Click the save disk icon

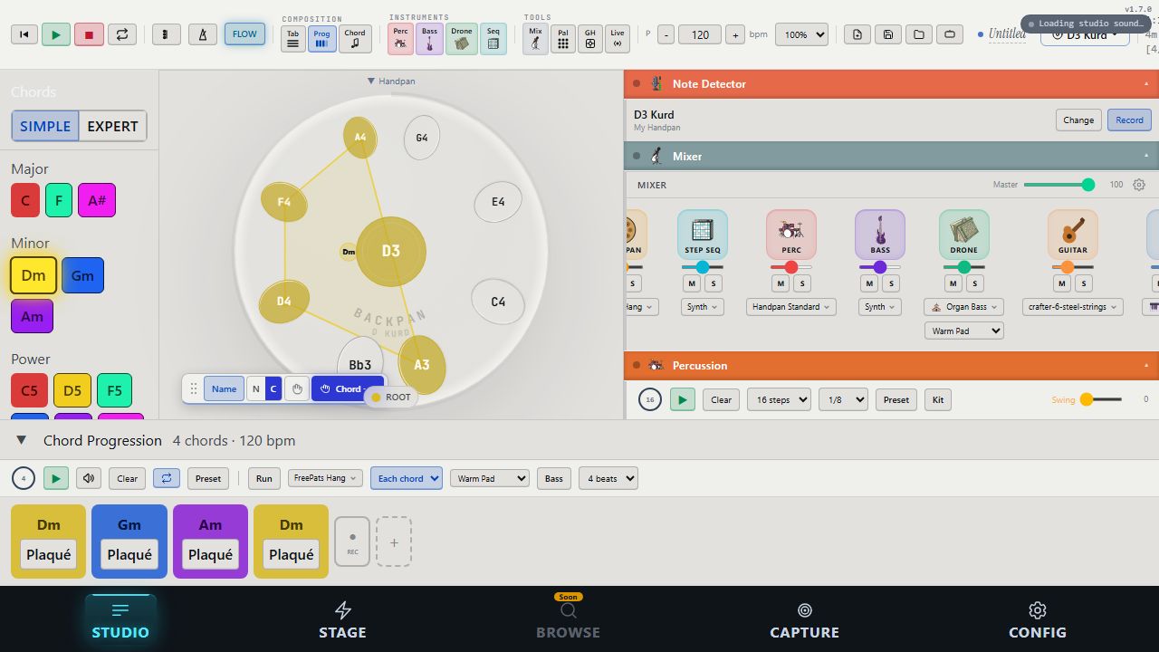(x=888, y=34)
